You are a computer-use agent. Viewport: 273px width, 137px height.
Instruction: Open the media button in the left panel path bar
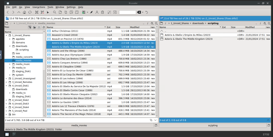pyautogui.click(x=7, y=23)
